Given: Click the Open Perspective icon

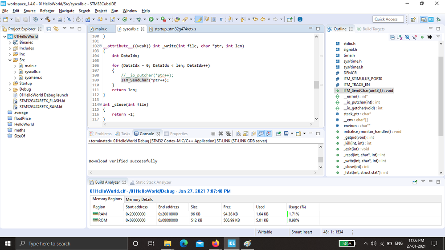Looking at the screenshot, I should [413, 19].
